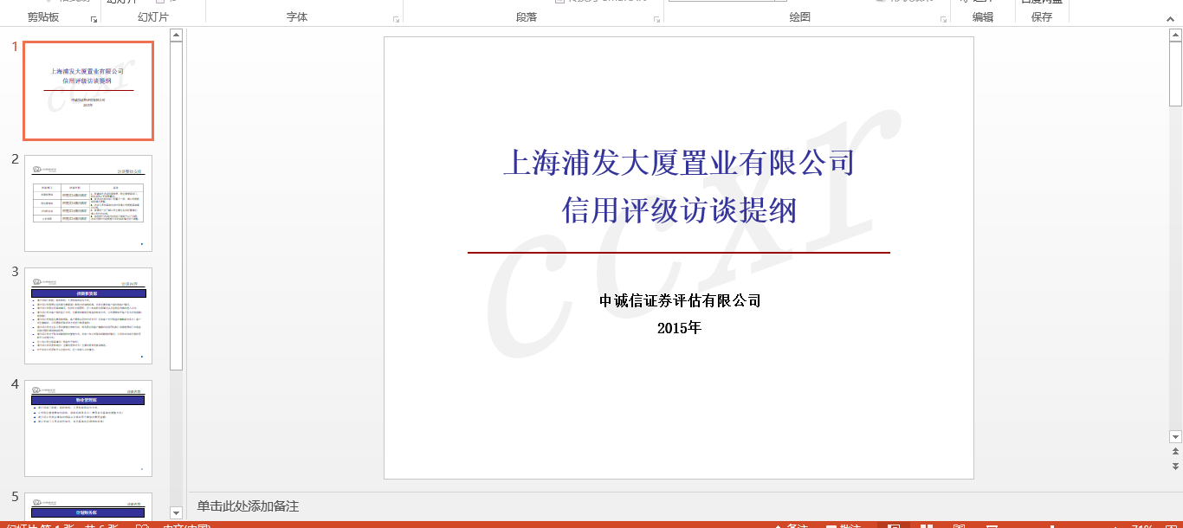Open the paragraph group dialog launcher
Viewport: 1183px width, 528px height.
coord(657,18)
